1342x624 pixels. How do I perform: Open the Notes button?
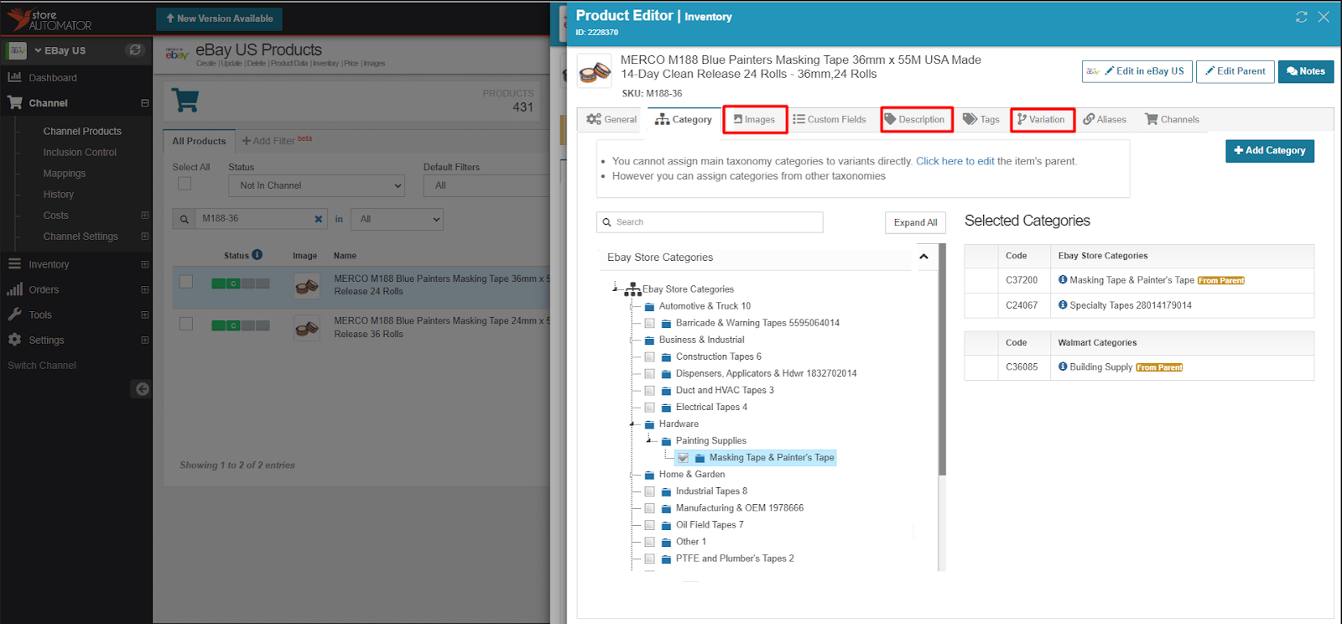(1306, 71)
